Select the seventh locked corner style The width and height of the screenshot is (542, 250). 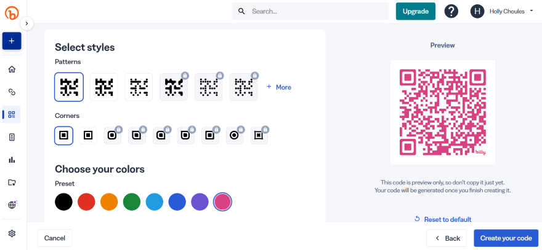[210, 136]
